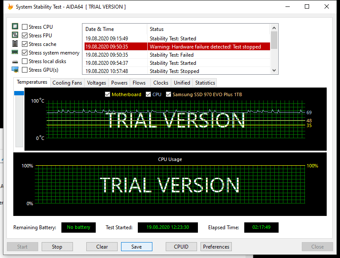Enable the Stress CPU checkbox
This screenshot has height=258, width=340.
(x=25, y=27)
